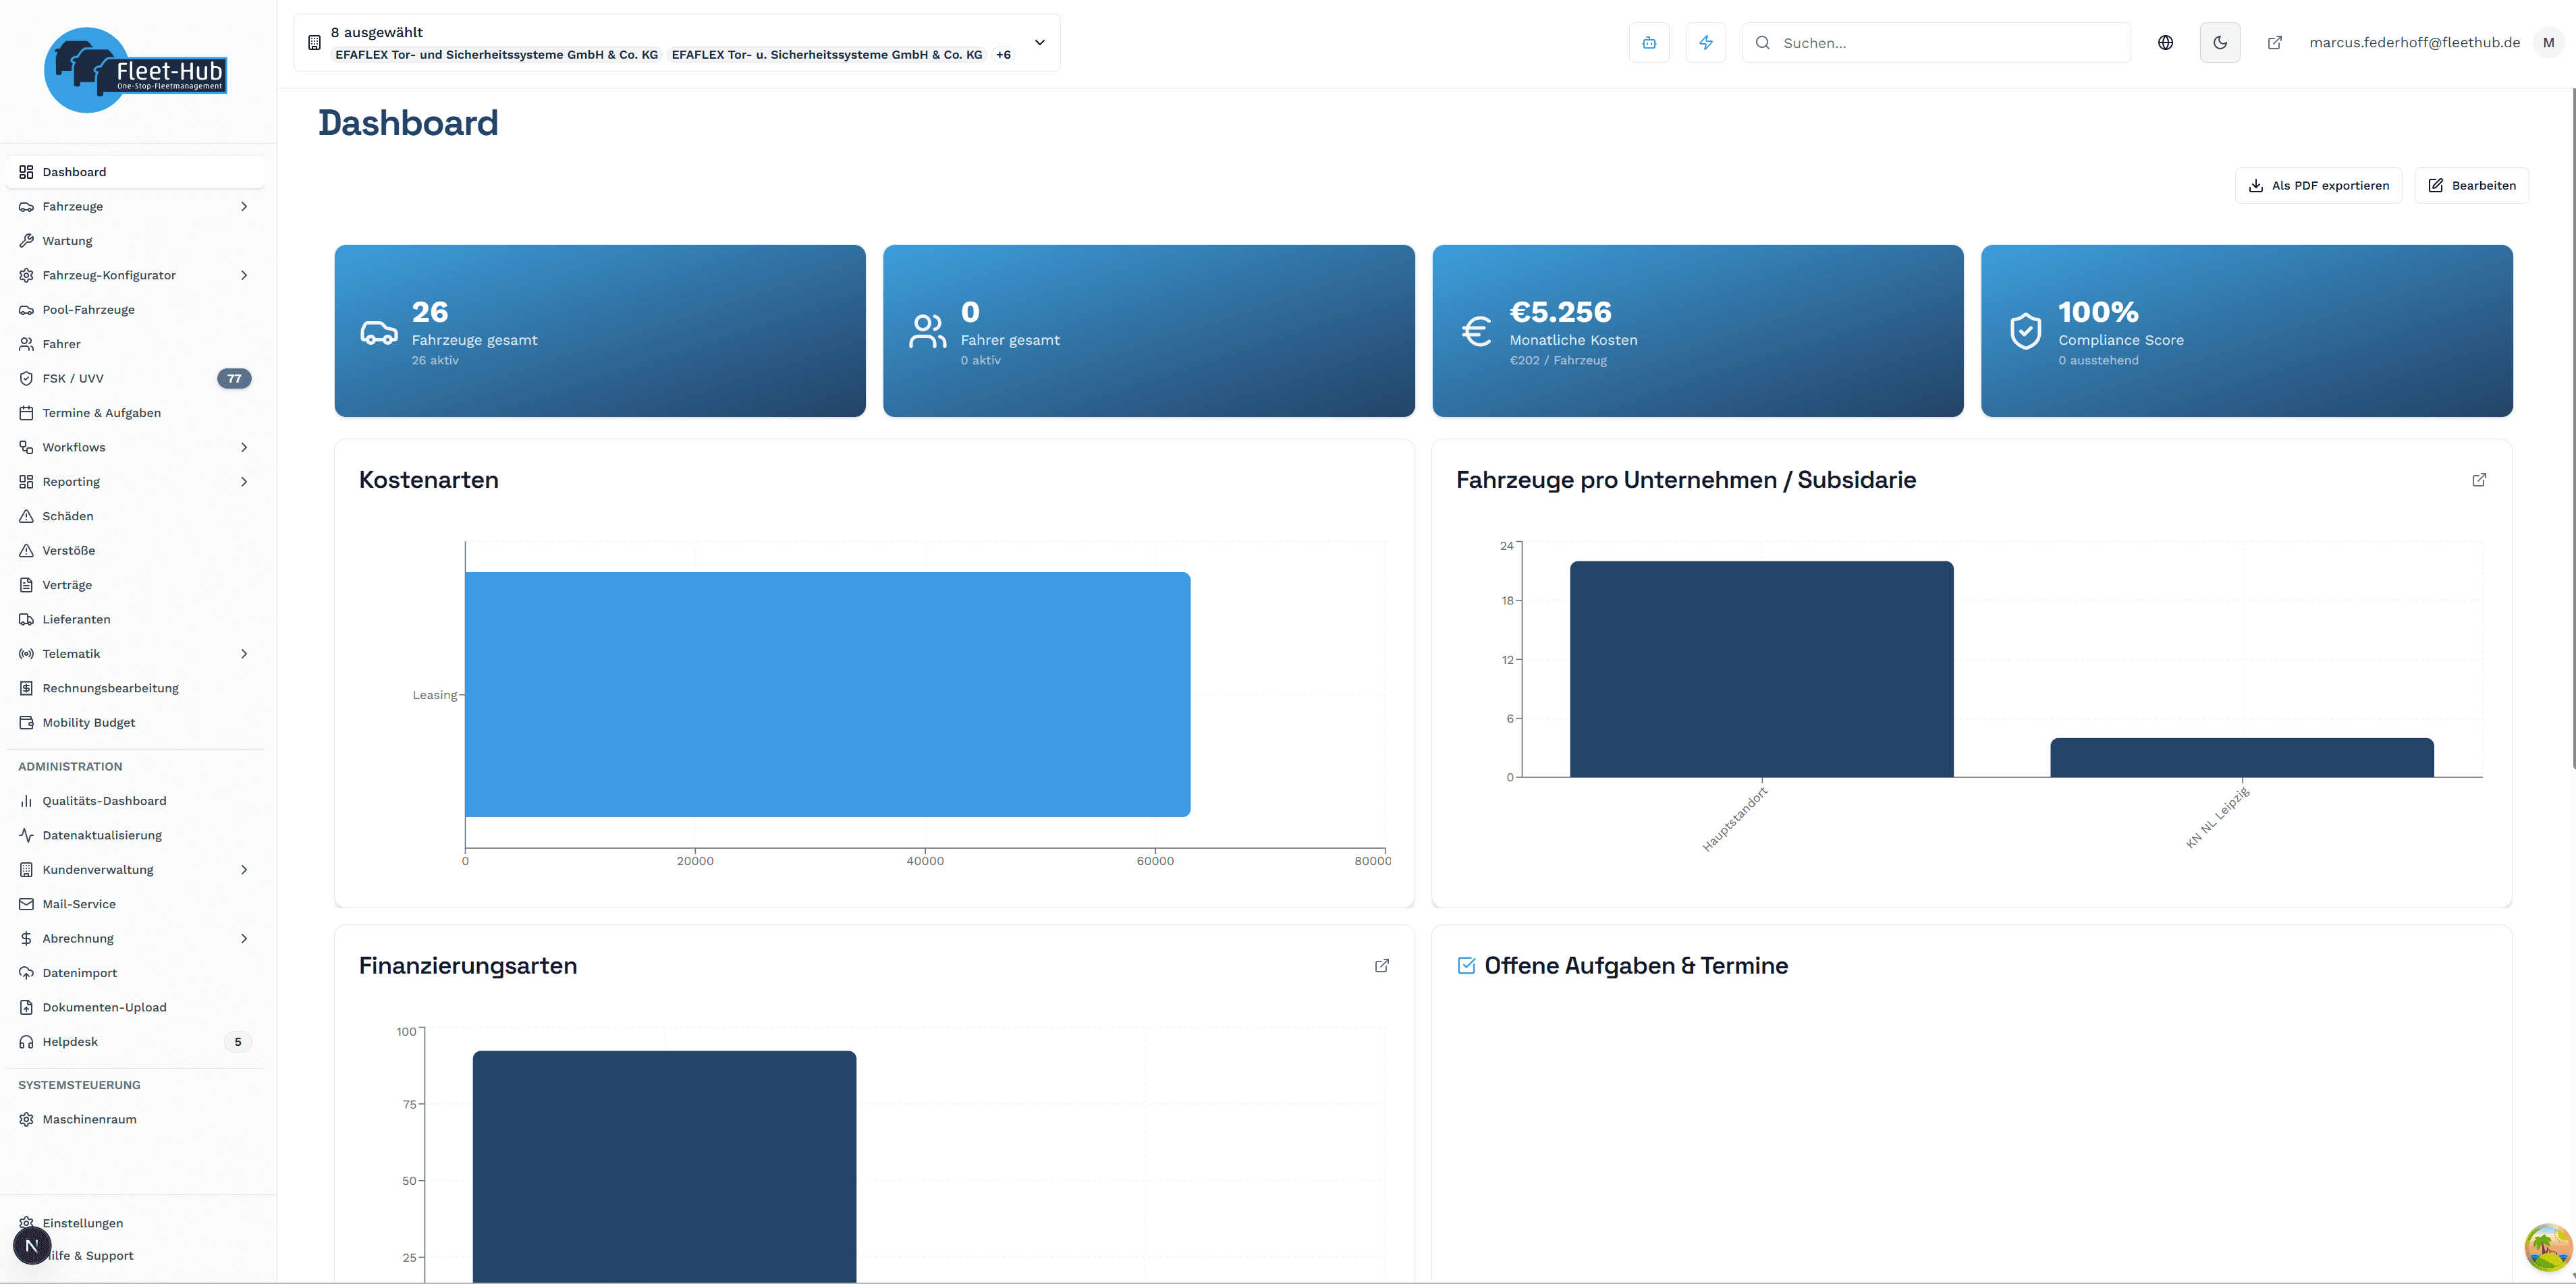Toggle dark mode with the moon icon
Viewport: 2576px width, 1284px height.
coord(2220,42)
